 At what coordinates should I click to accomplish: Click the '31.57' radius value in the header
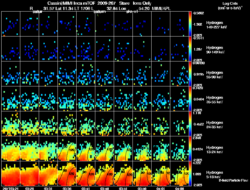coord(49,8)
